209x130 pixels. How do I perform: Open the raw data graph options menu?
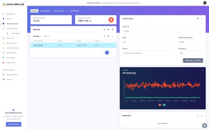pyautogui.click(x=202, y=70)
